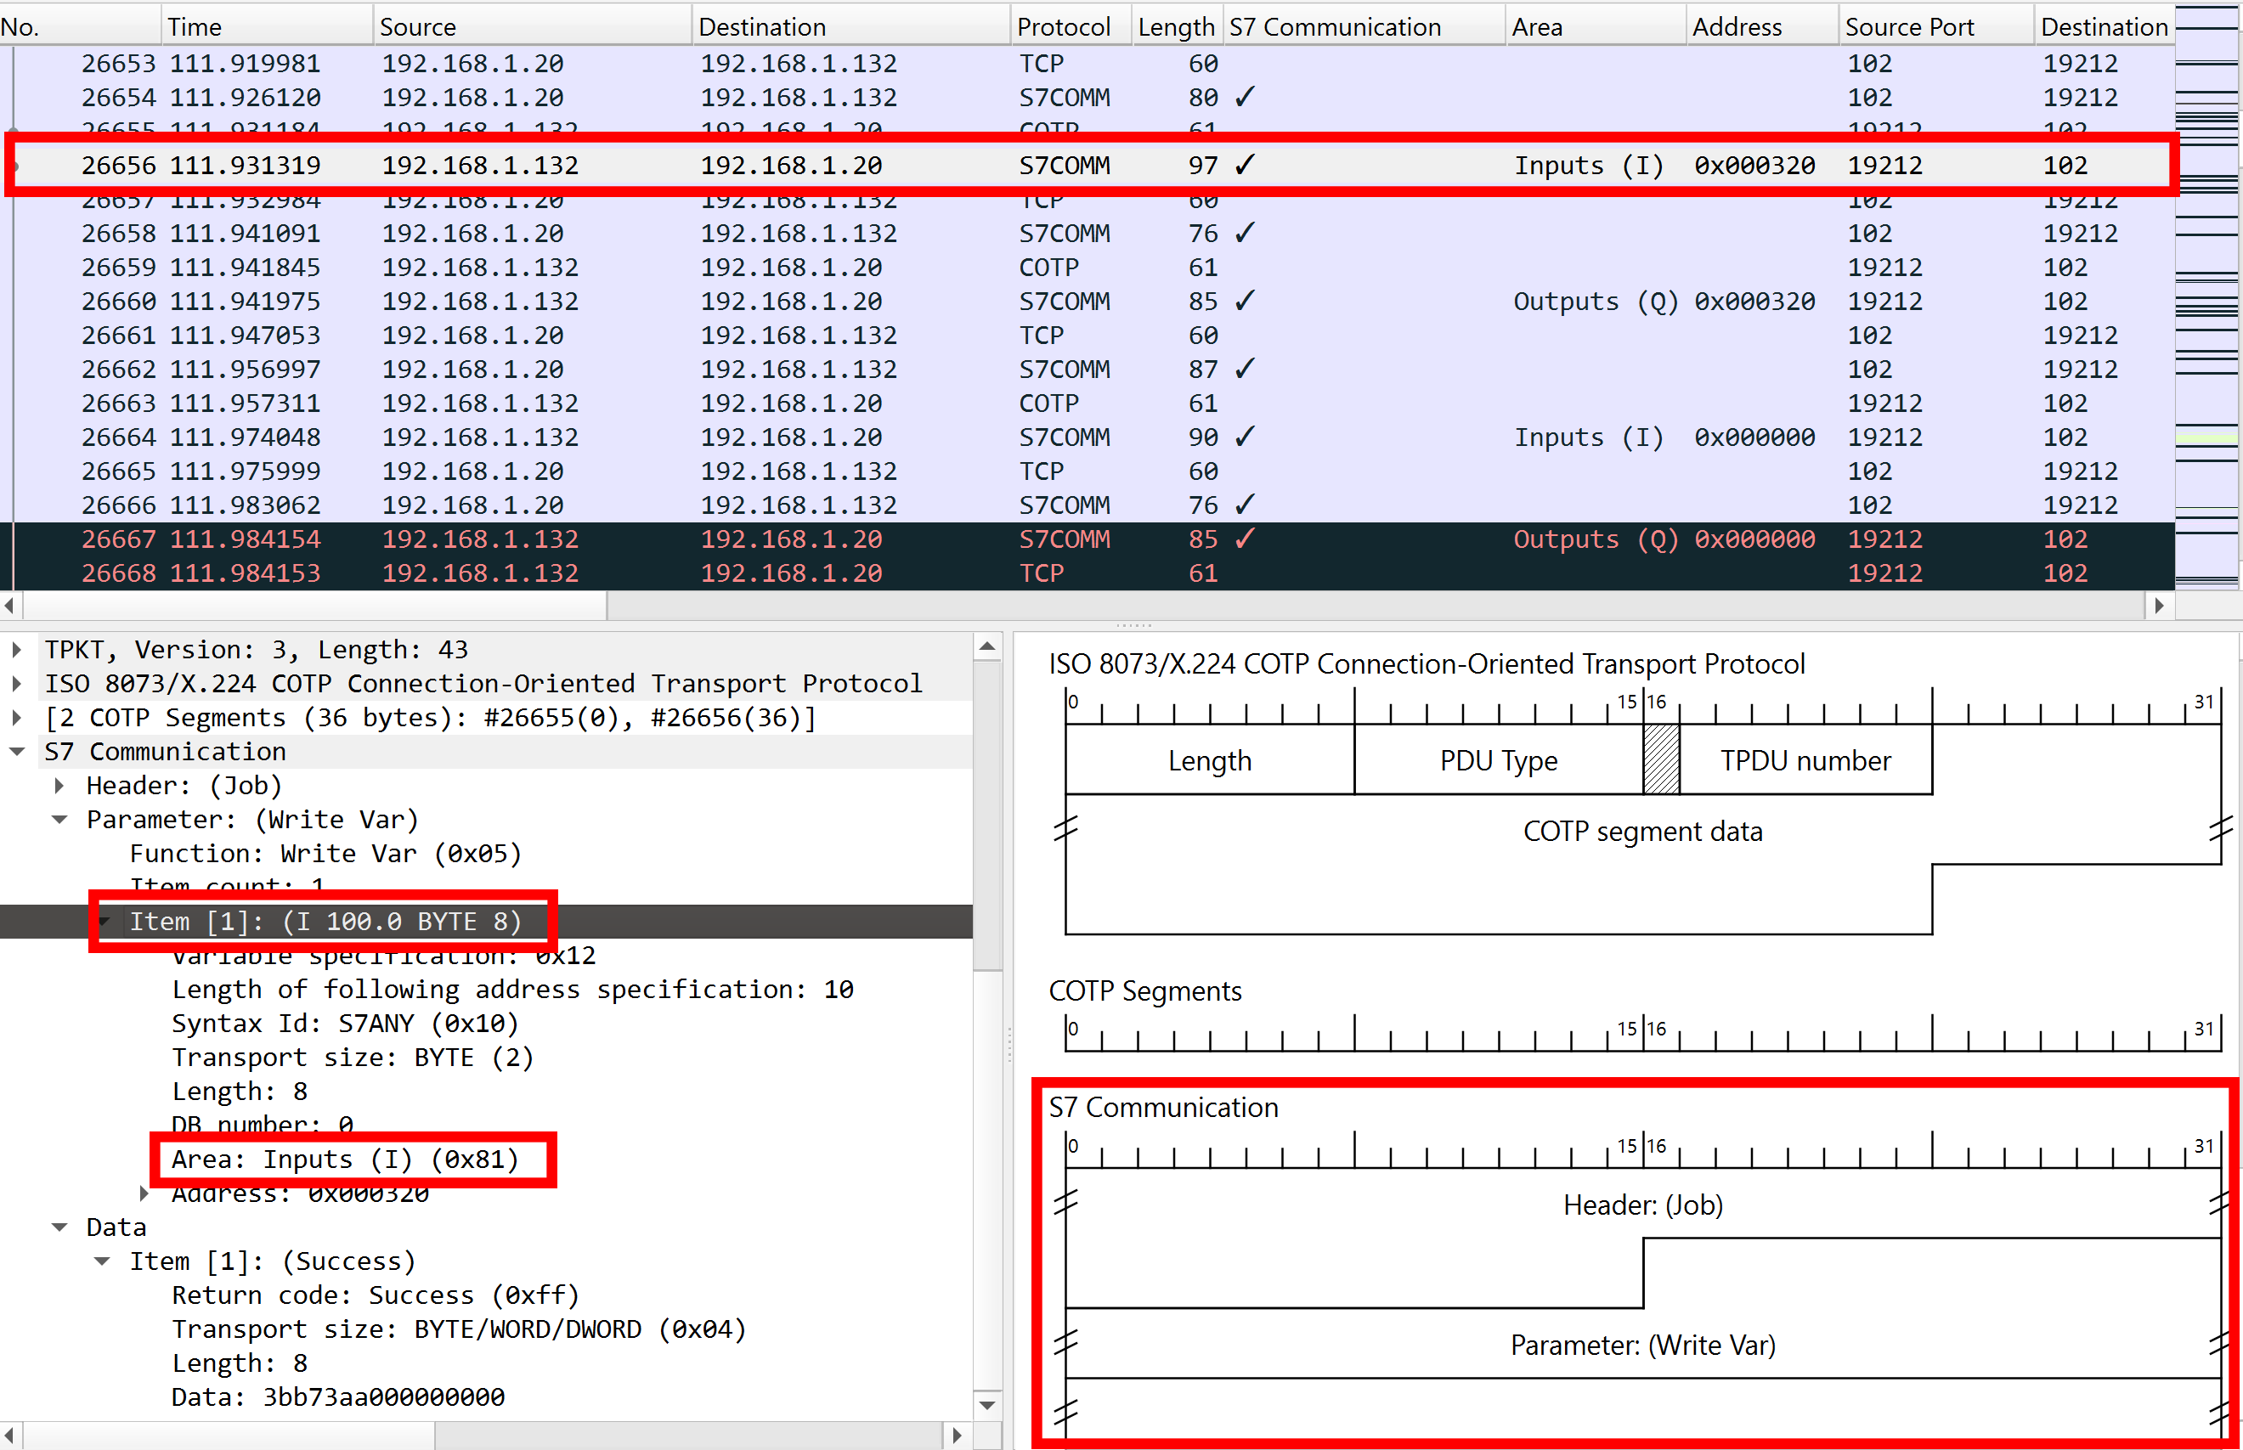Viewport: 2243px width, 1450px height.
Task: Select Area: Inputs (I) (0x81) field
Action: [345, 1159]
